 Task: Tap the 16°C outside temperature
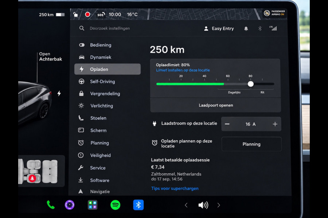(x=132, y=15)
